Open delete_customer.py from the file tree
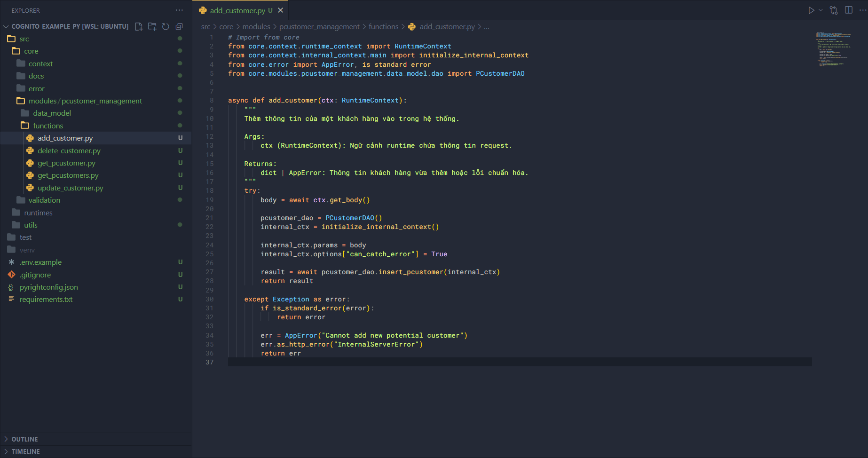Screen dimensions: 868x458 click(69, 151)
